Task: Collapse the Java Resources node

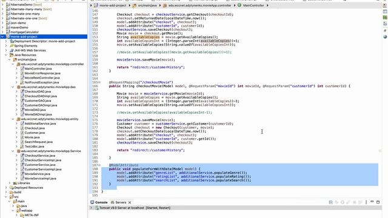Action: click(6, 55)
